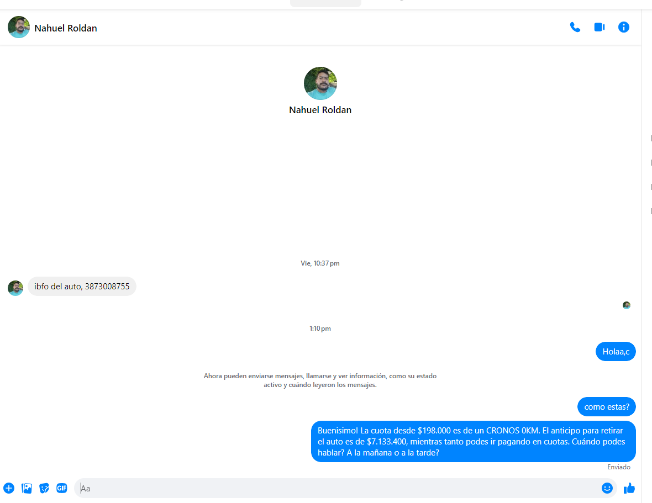Screen dimensions: 652x503
Task: Select the "ibfo del auto" message bubble
Action: click(x=82, y=286)
